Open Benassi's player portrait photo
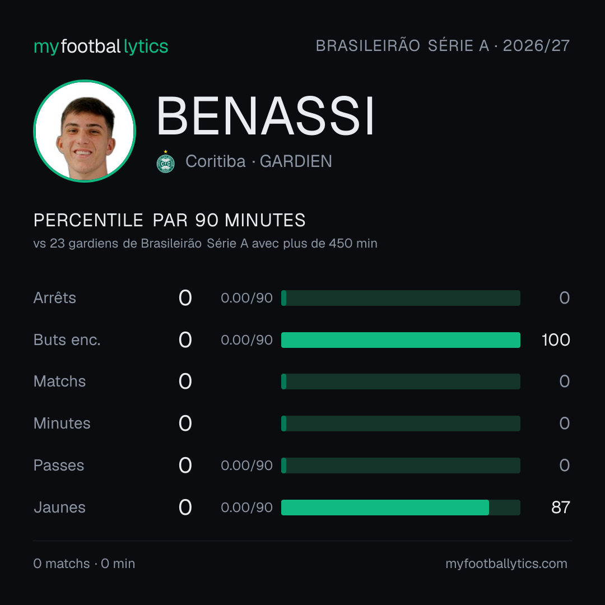The width and height of the screenshot is (605, 605). point(85,131)
